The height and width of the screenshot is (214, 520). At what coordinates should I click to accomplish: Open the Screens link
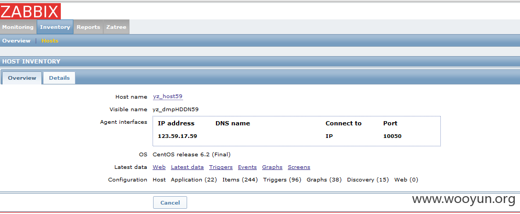click(299, 167)
